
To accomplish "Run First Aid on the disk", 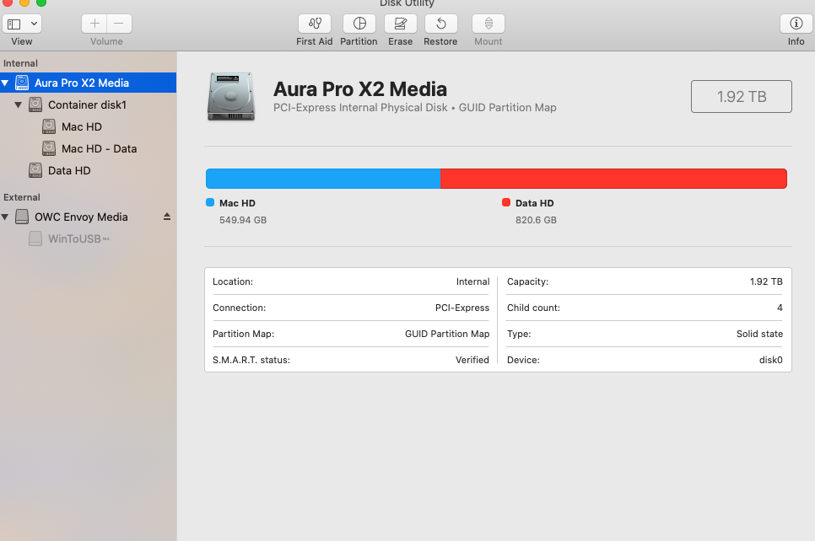I will point(315,24).
